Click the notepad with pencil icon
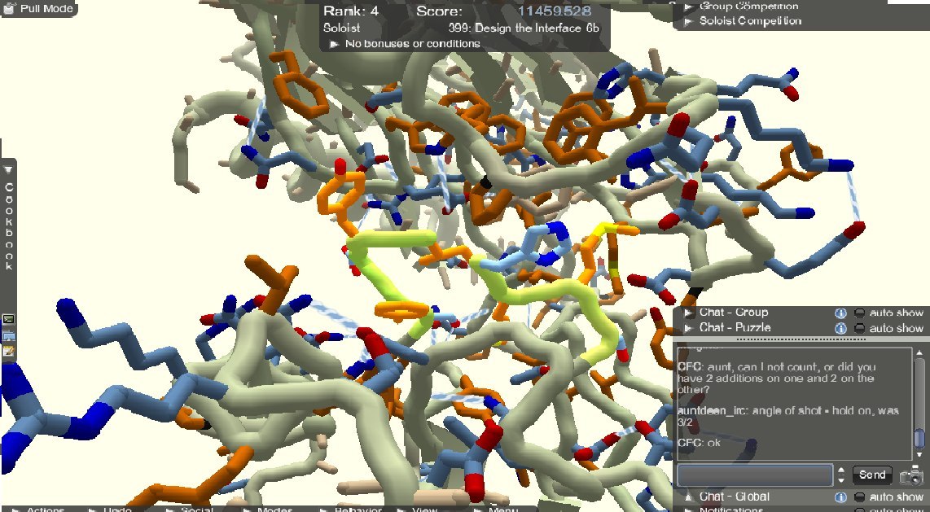Viewport: 930px width, 512px height. (x=9, y=351)
